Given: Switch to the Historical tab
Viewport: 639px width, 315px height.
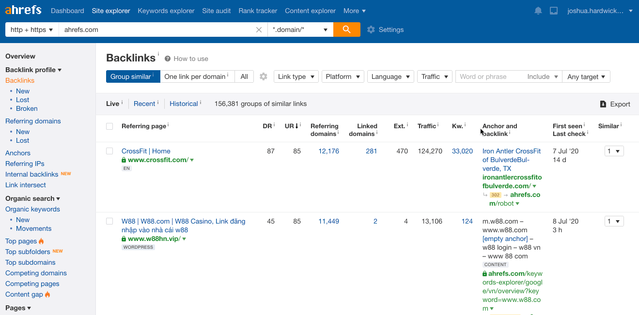Looking at the screenshot, I should point(184,104).
